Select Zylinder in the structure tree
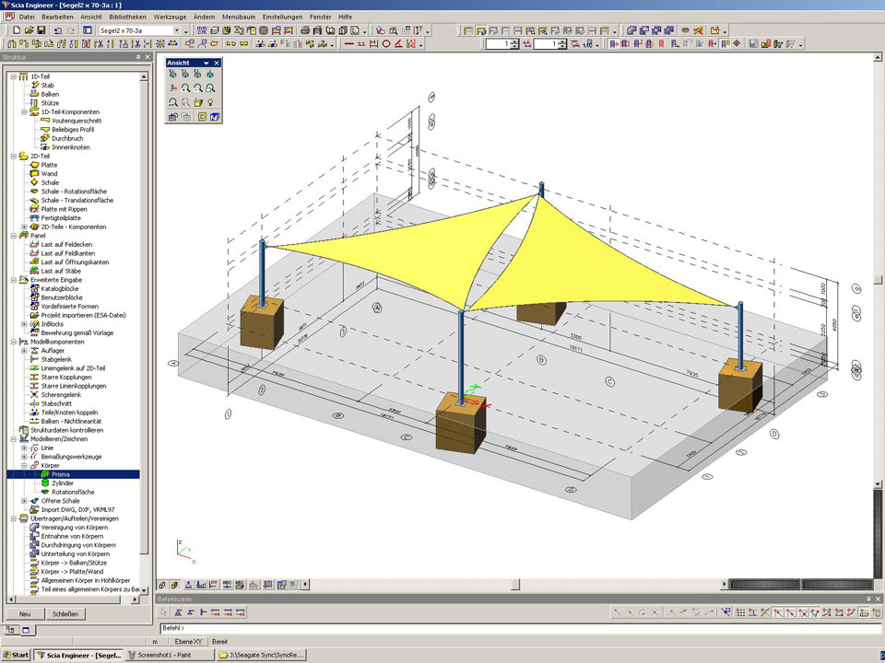Viewport: 885px width, 663px height. [x=65, y=483]
